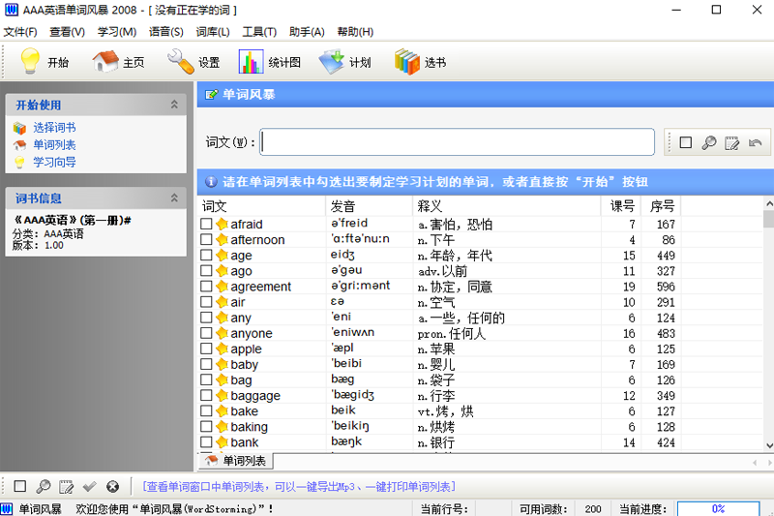The width and height of the screenshot is (774, 516).
Task: Click the star icon next to afraid
Action: click(222, 224)
